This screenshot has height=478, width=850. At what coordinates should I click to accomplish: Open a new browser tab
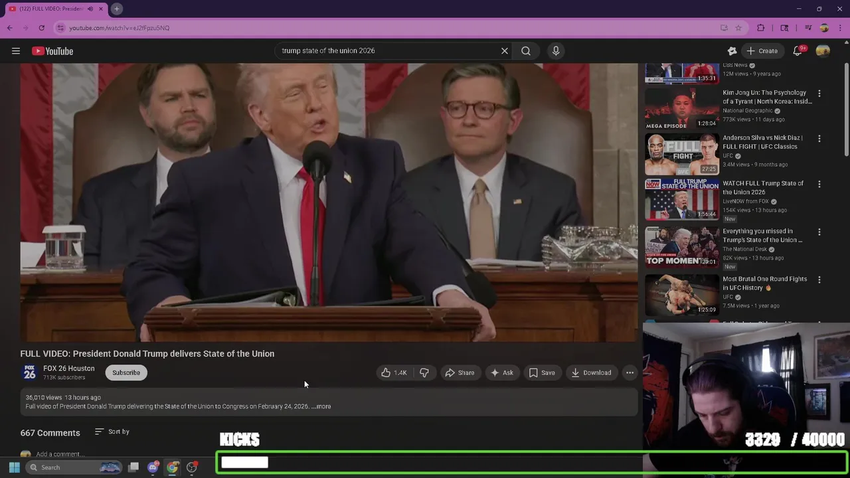coord(116,9)
